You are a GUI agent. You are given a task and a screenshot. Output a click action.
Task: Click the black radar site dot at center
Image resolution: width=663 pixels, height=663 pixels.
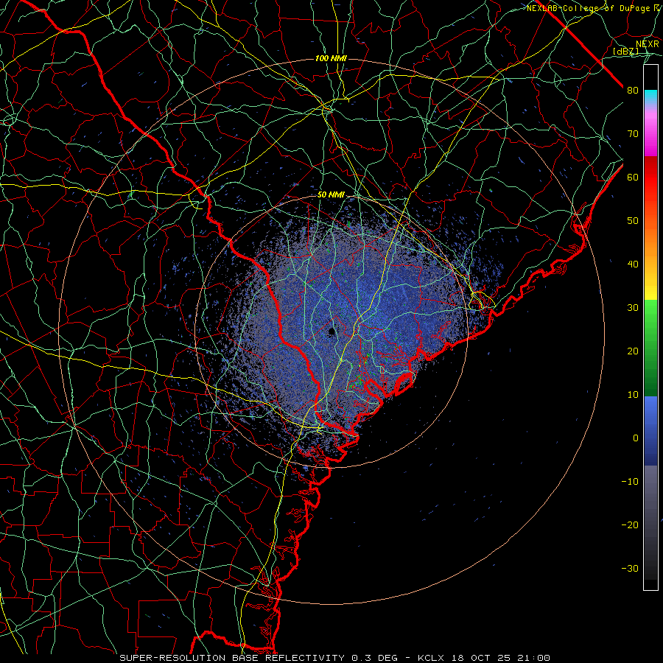(x=332, y=331)
